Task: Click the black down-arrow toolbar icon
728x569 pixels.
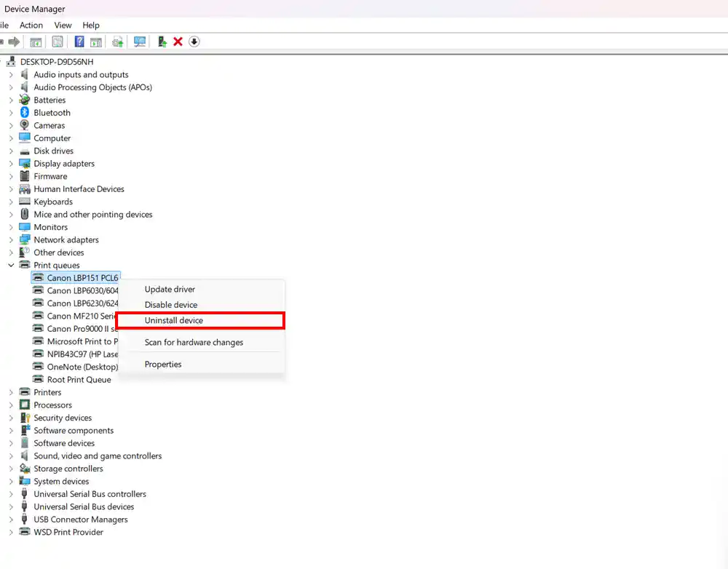Action: (194, 41)
